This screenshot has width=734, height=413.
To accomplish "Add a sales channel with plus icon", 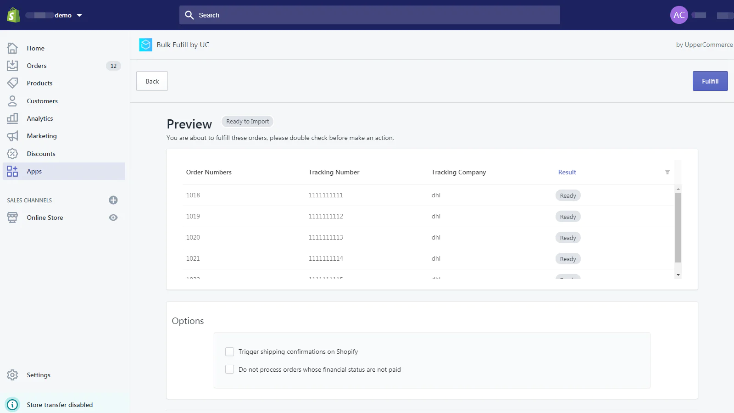I will [113, 200].
